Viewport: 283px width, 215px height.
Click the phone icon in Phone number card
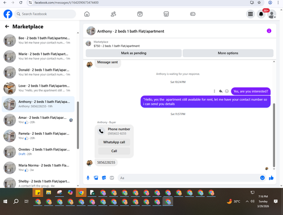tap(101, 131)
